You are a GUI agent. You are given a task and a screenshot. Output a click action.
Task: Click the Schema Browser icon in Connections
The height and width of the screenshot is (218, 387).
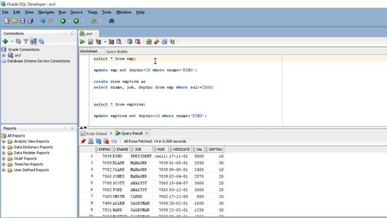coord(41,42)
